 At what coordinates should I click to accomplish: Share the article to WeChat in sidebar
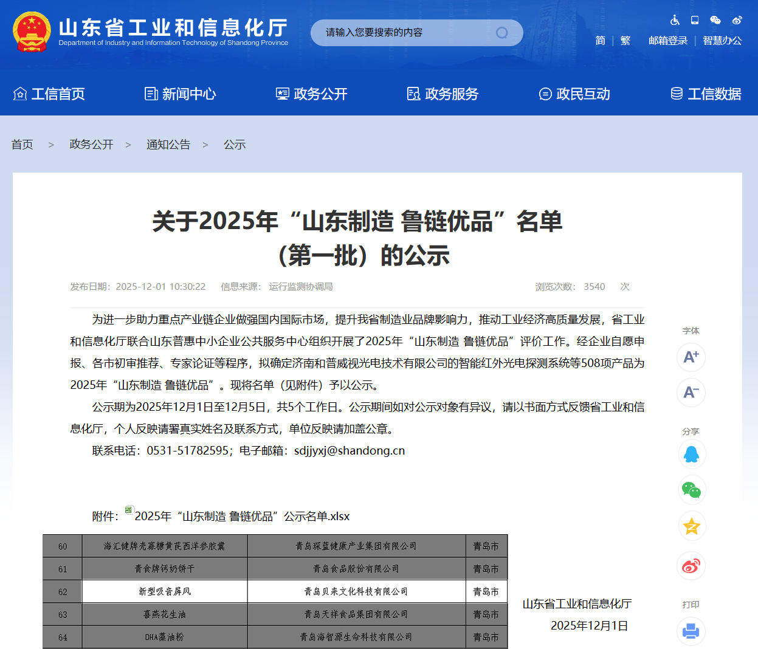(691, 490)
